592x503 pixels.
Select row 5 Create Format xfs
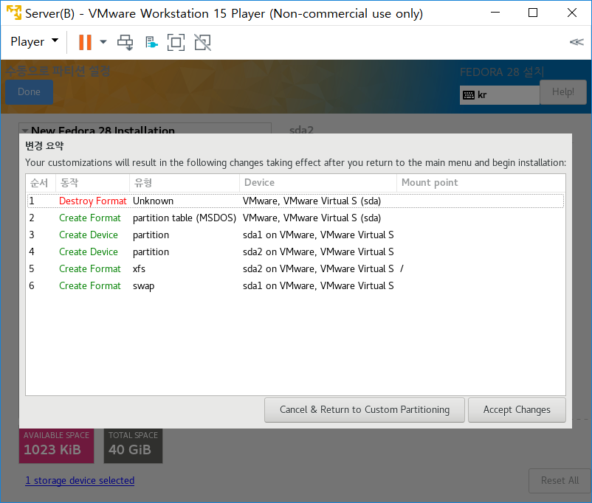point(295,268)
